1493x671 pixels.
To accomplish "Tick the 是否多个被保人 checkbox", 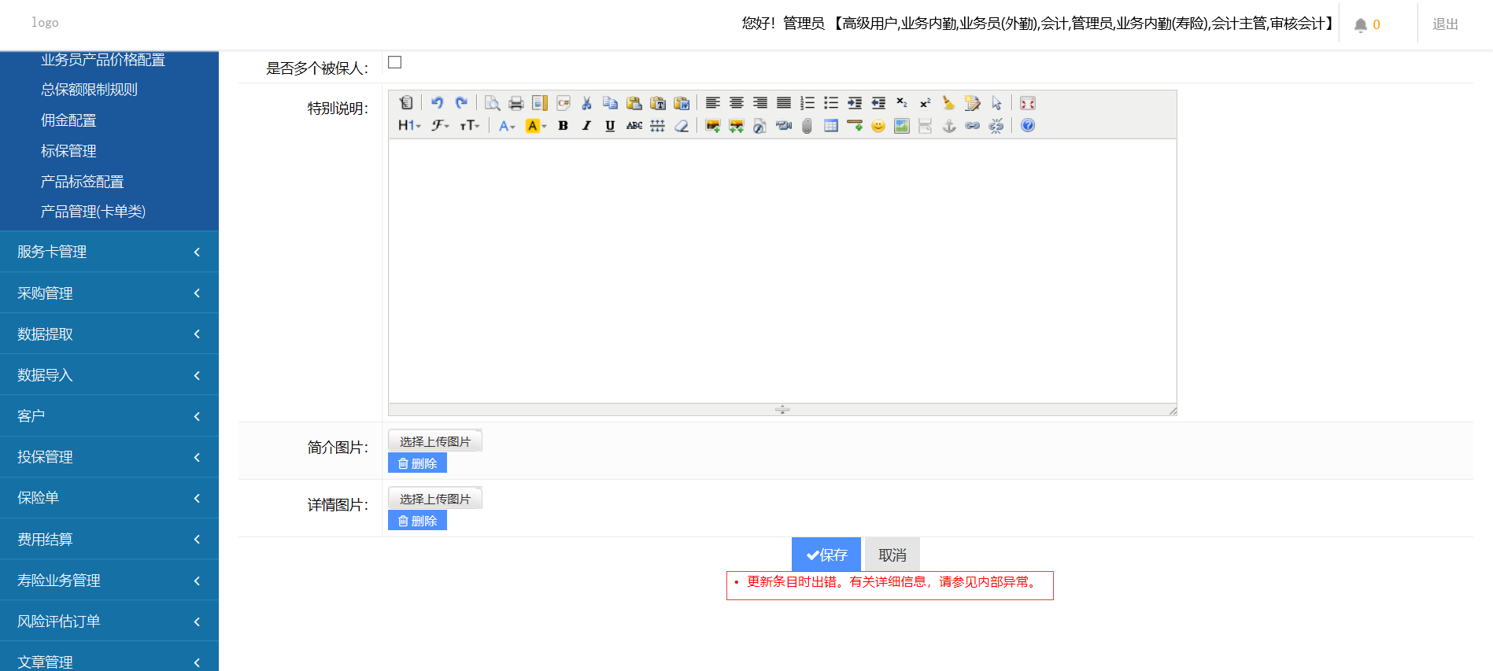I will pyautogui.click(x=395, y=62).
